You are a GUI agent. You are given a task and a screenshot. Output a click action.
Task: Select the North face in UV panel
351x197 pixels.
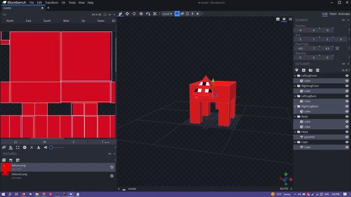click(x=10, y=21)
